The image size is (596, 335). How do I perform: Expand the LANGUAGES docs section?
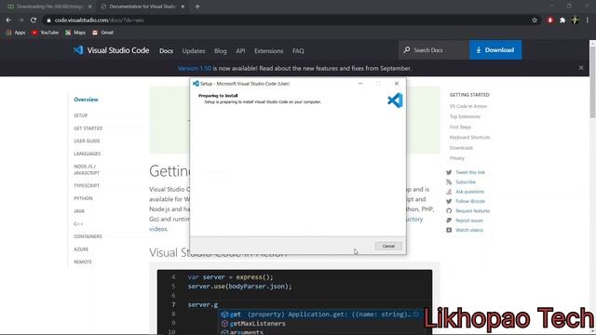click(87, 154)
